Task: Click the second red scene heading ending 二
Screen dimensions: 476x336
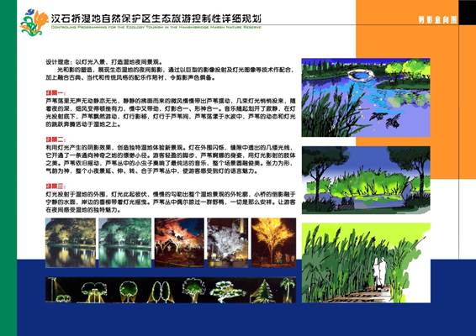Action: pyautogui.click(x=56, y=139)
